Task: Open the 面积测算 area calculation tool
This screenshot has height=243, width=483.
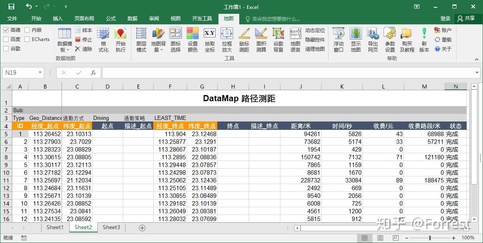Action: (261, 39)
